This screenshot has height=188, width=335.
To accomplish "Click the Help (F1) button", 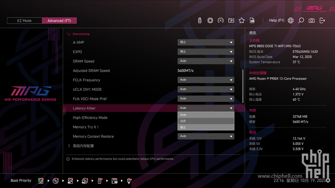I will click(x=277, y=20).
